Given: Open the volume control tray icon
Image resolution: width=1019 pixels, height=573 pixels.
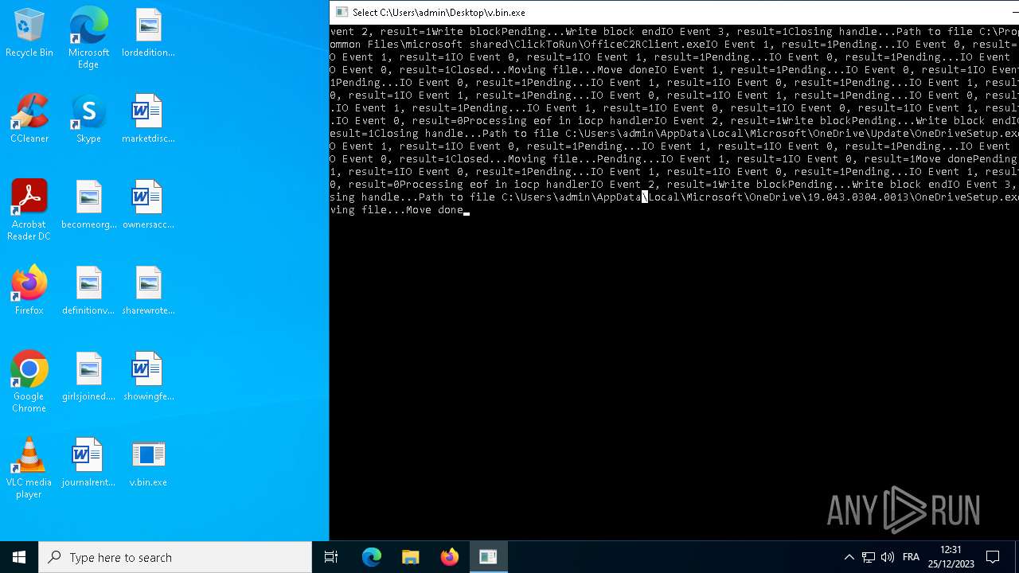Looking at the screenshot, I should (x=888, y=557).
